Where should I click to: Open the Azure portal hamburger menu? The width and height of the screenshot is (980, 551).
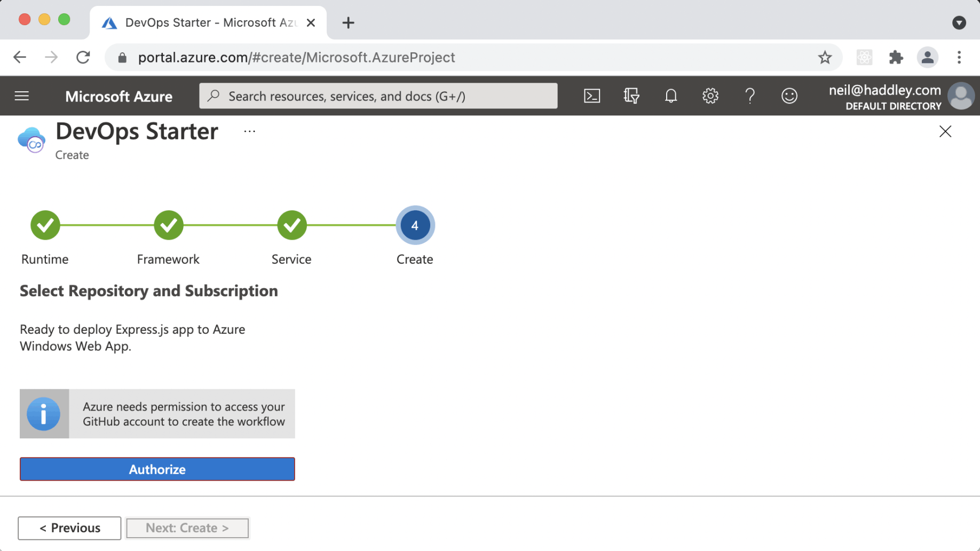[x=22, y=96]
